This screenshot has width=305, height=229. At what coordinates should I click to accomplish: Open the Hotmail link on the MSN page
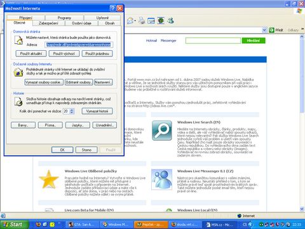pos(151,41)
